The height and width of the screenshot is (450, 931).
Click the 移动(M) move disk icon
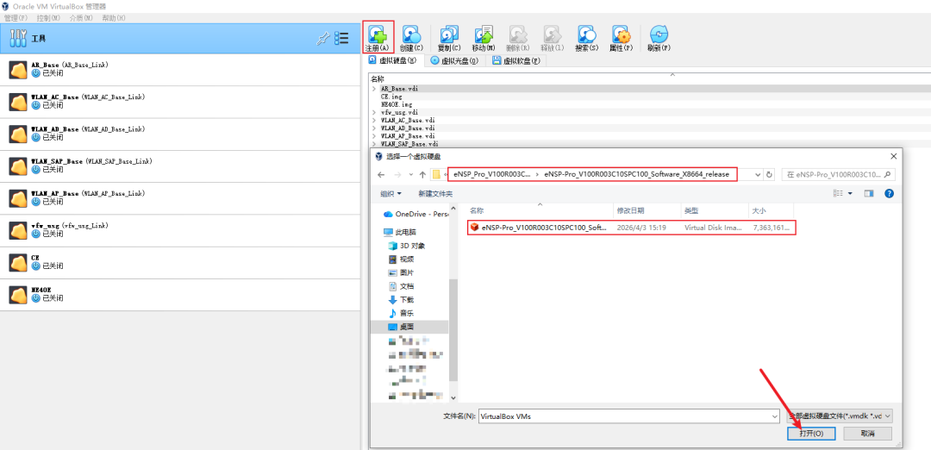(x=484, y=34)
